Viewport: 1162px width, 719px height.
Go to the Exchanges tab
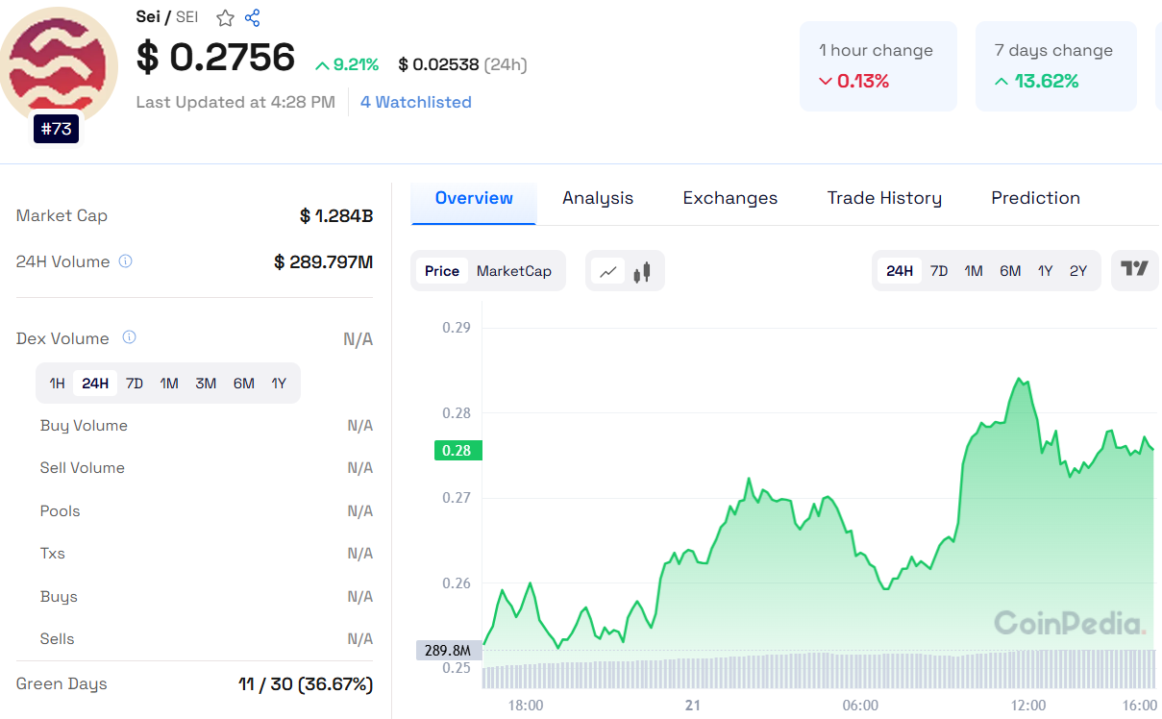[x=730, y=198]
